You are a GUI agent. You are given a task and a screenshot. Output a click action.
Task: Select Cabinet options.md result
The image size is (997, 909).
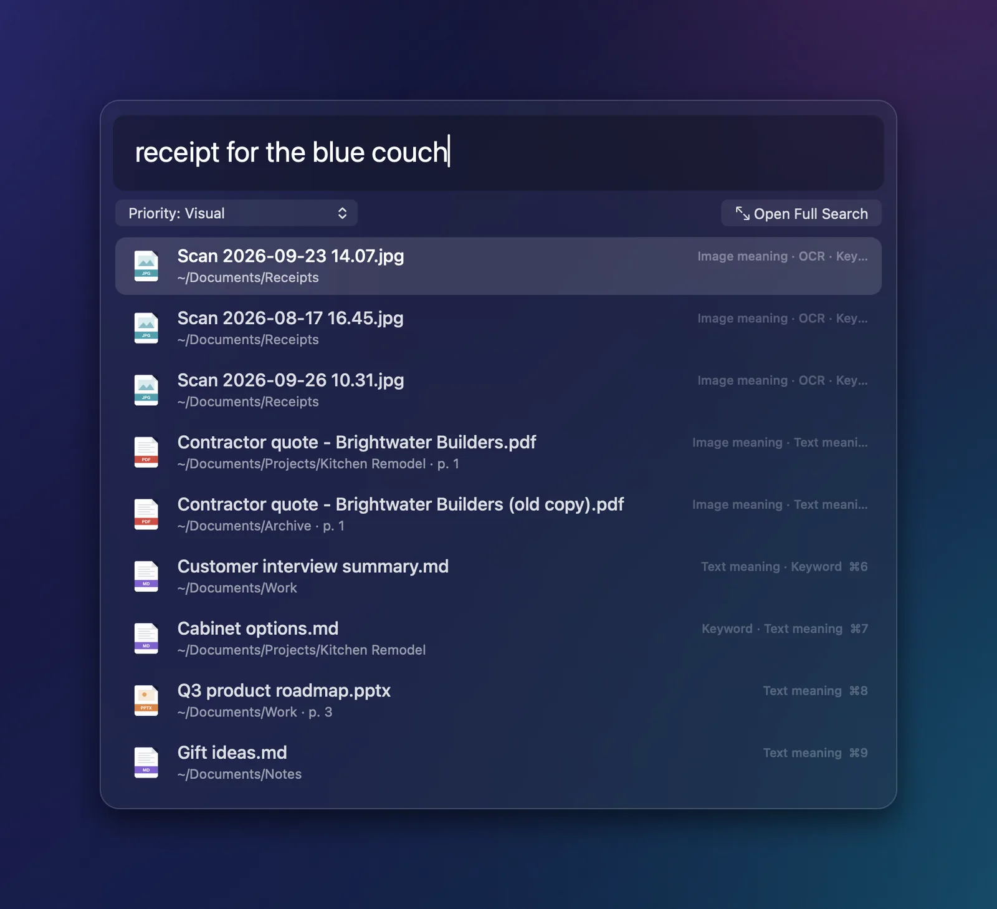tap(499, 638)
